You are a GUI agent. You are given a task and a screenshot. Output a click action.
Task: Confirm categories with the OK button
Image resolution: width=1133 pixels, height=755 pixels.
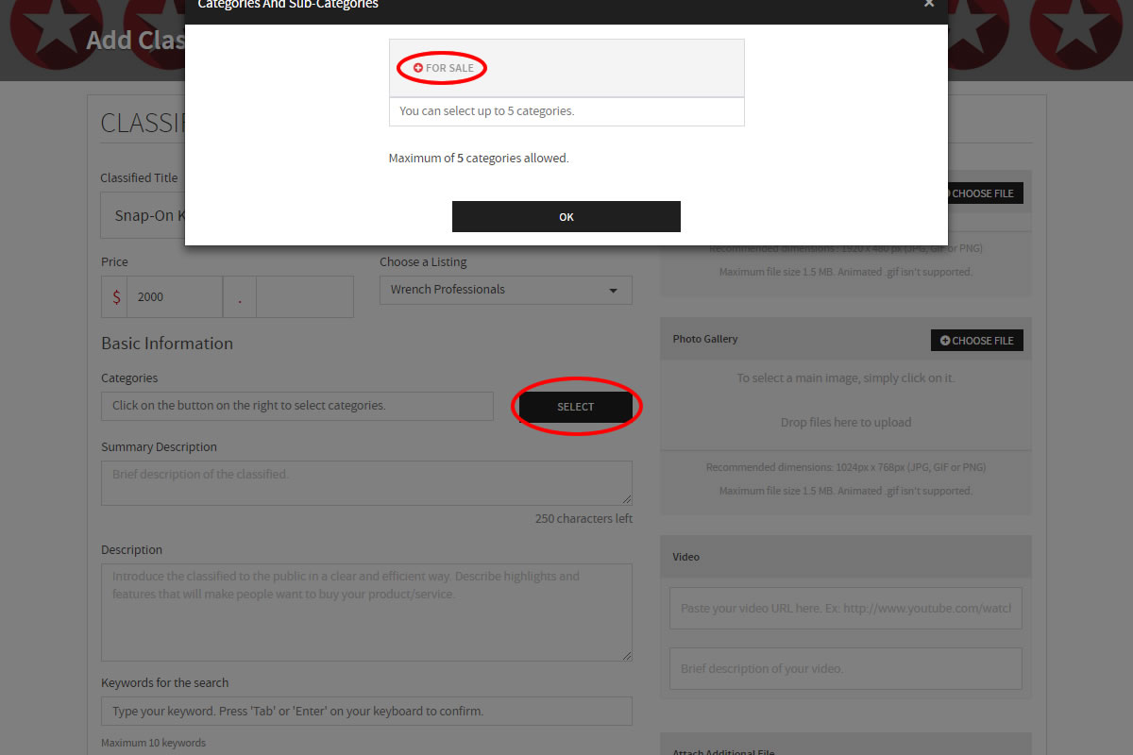click(x=566, y=216)
